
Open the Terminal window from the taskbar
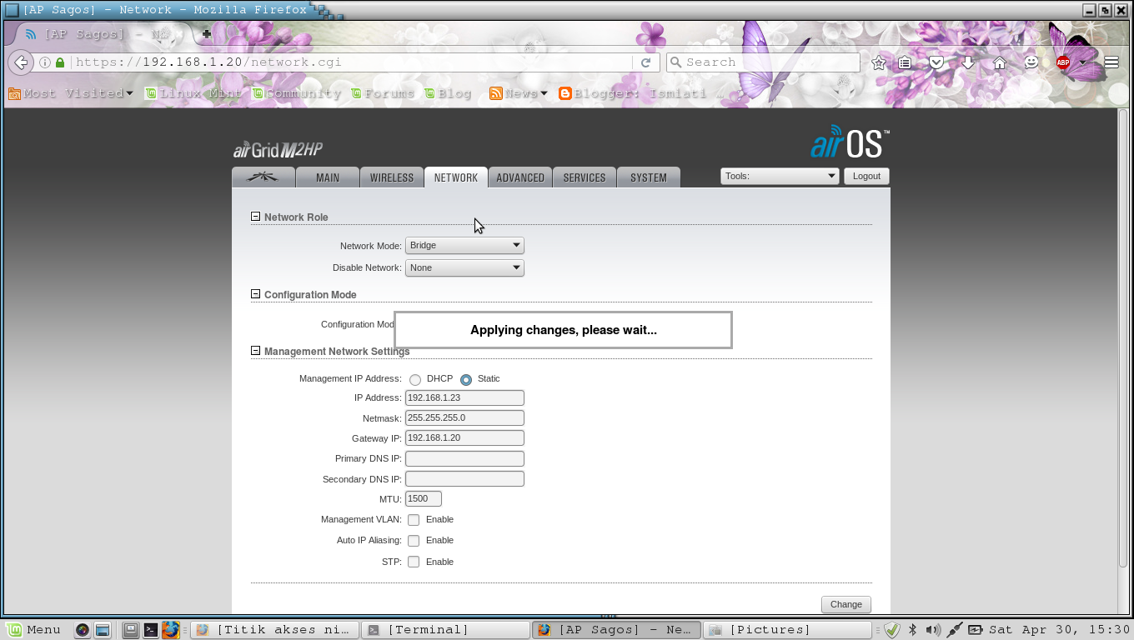[x=446, y=629]
